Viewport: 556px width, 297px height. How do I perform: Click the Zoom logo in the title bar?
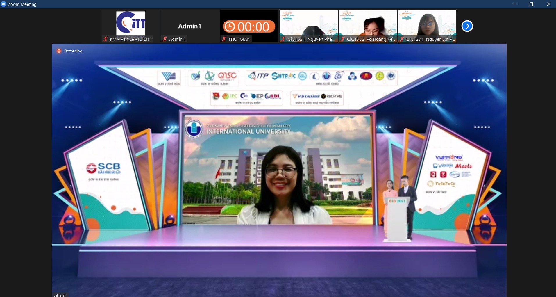coord(3,4)
